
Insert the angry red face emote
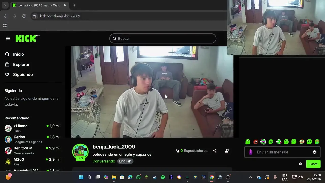point(255,142)
